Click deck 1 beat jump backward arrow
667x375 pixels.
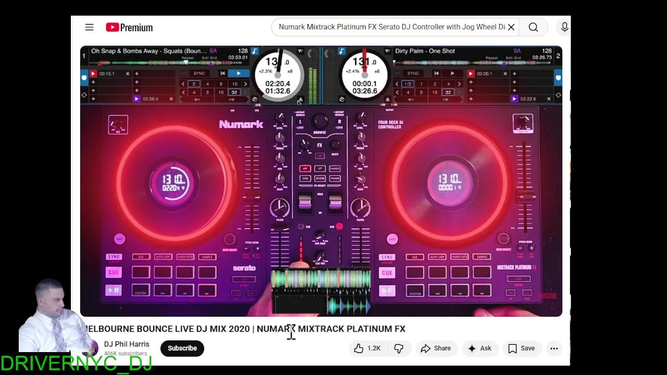(196, 99)
